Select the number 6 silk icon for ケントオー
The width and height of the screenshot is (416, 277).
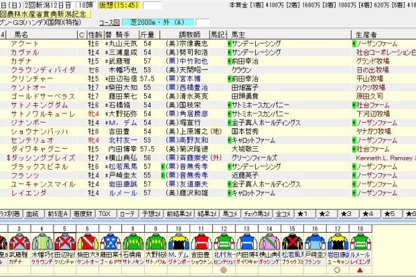click(88, 242)
